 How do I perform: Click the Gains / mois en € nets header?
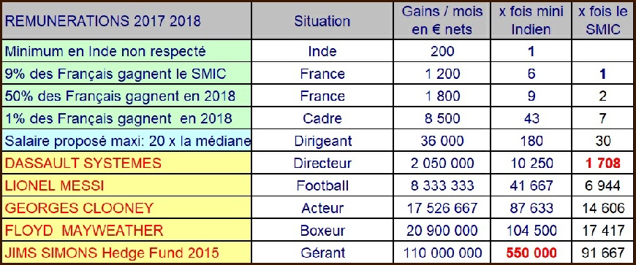442,20
